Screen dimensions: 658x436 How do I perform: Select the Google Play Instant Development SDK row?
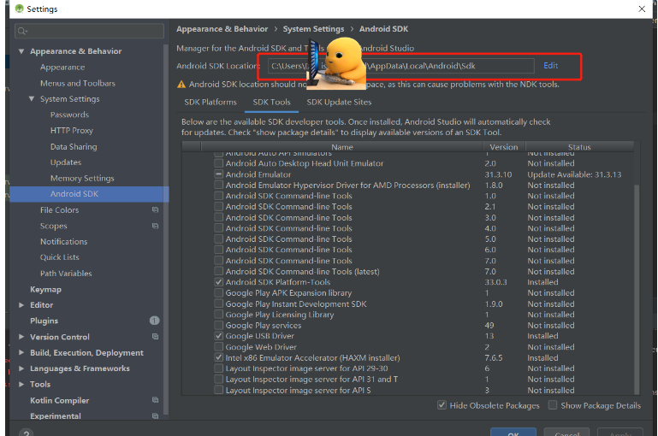tap(407, 304)
